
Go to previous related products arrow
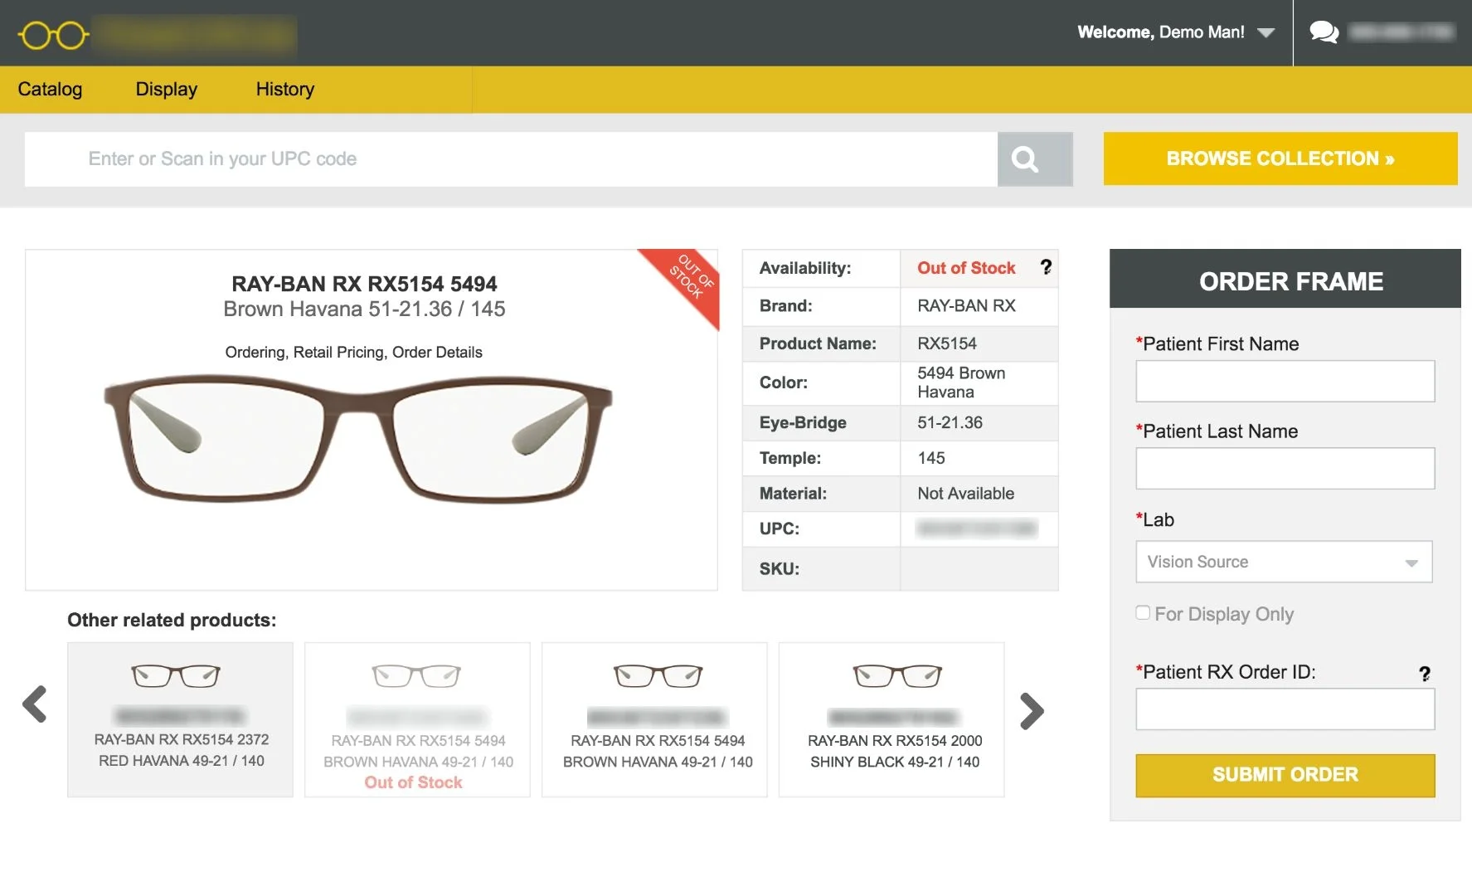coord(35,704)
